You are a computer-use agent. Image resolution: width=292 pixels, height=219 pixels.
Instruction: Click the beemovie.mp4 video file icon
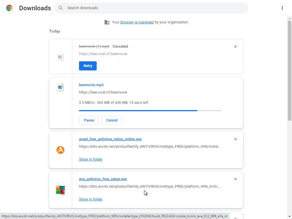[x=60, y=87]
